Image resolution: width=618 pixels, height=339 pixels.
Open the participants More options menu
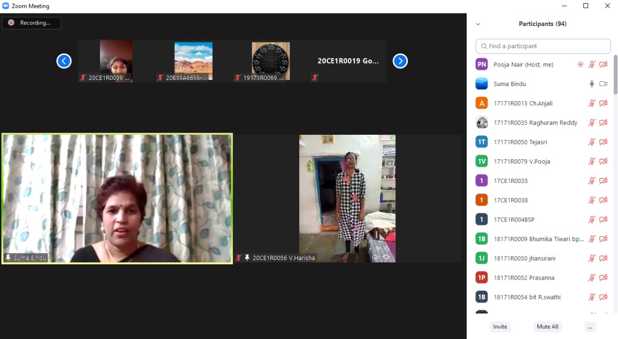[x=590, y=327]
